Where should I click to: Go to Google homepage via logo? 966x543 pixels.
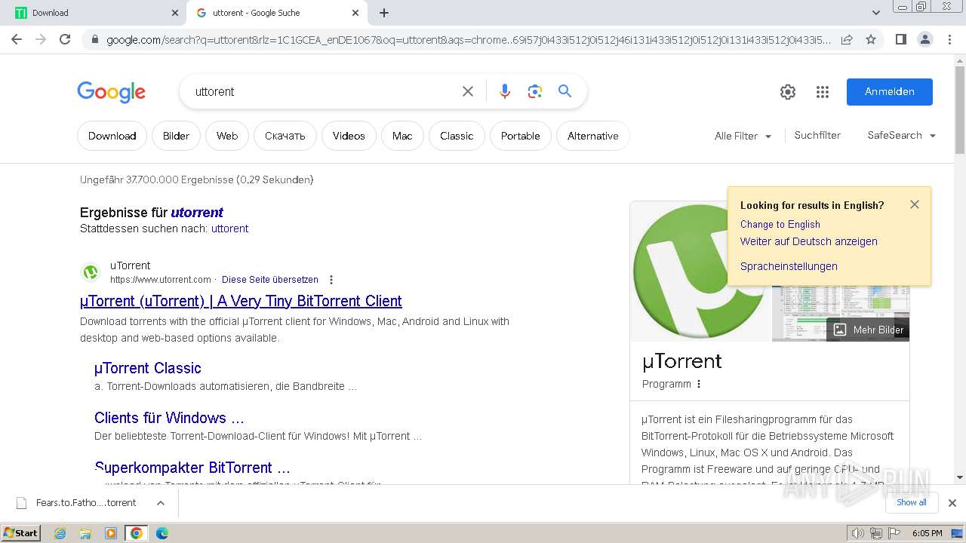[111, 92]
